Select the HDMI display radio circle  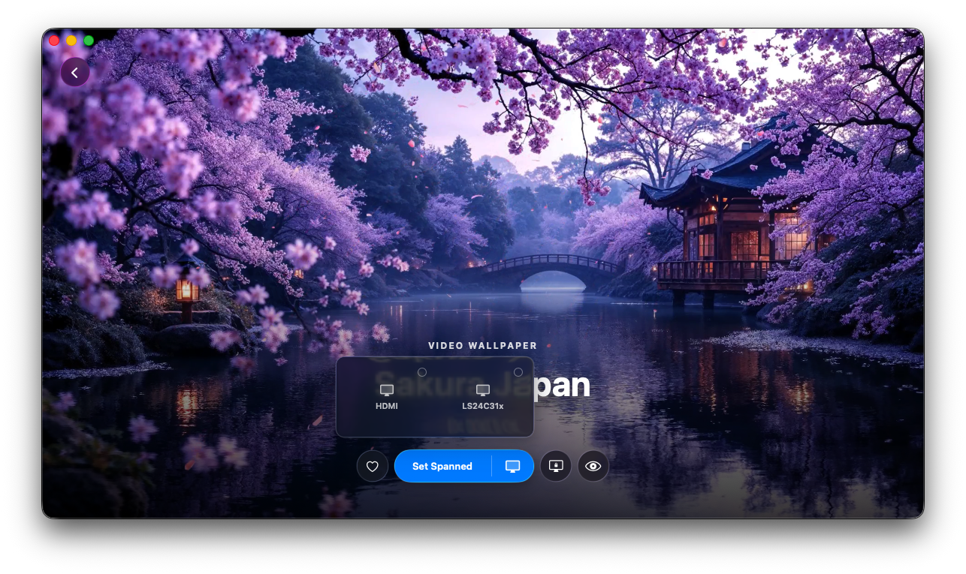[422, 372]
